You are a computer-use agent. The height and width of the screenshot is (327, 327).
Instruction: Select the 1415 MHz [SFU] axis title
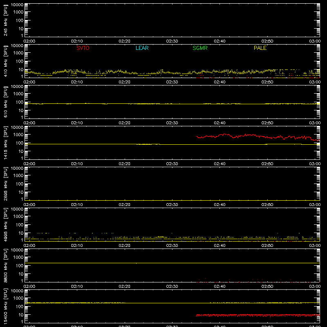click(x=6, y=143)
